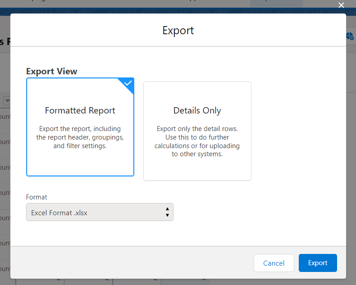356x285 pixels.
Task: Click the Export View section heading
Action: (51, 71)
